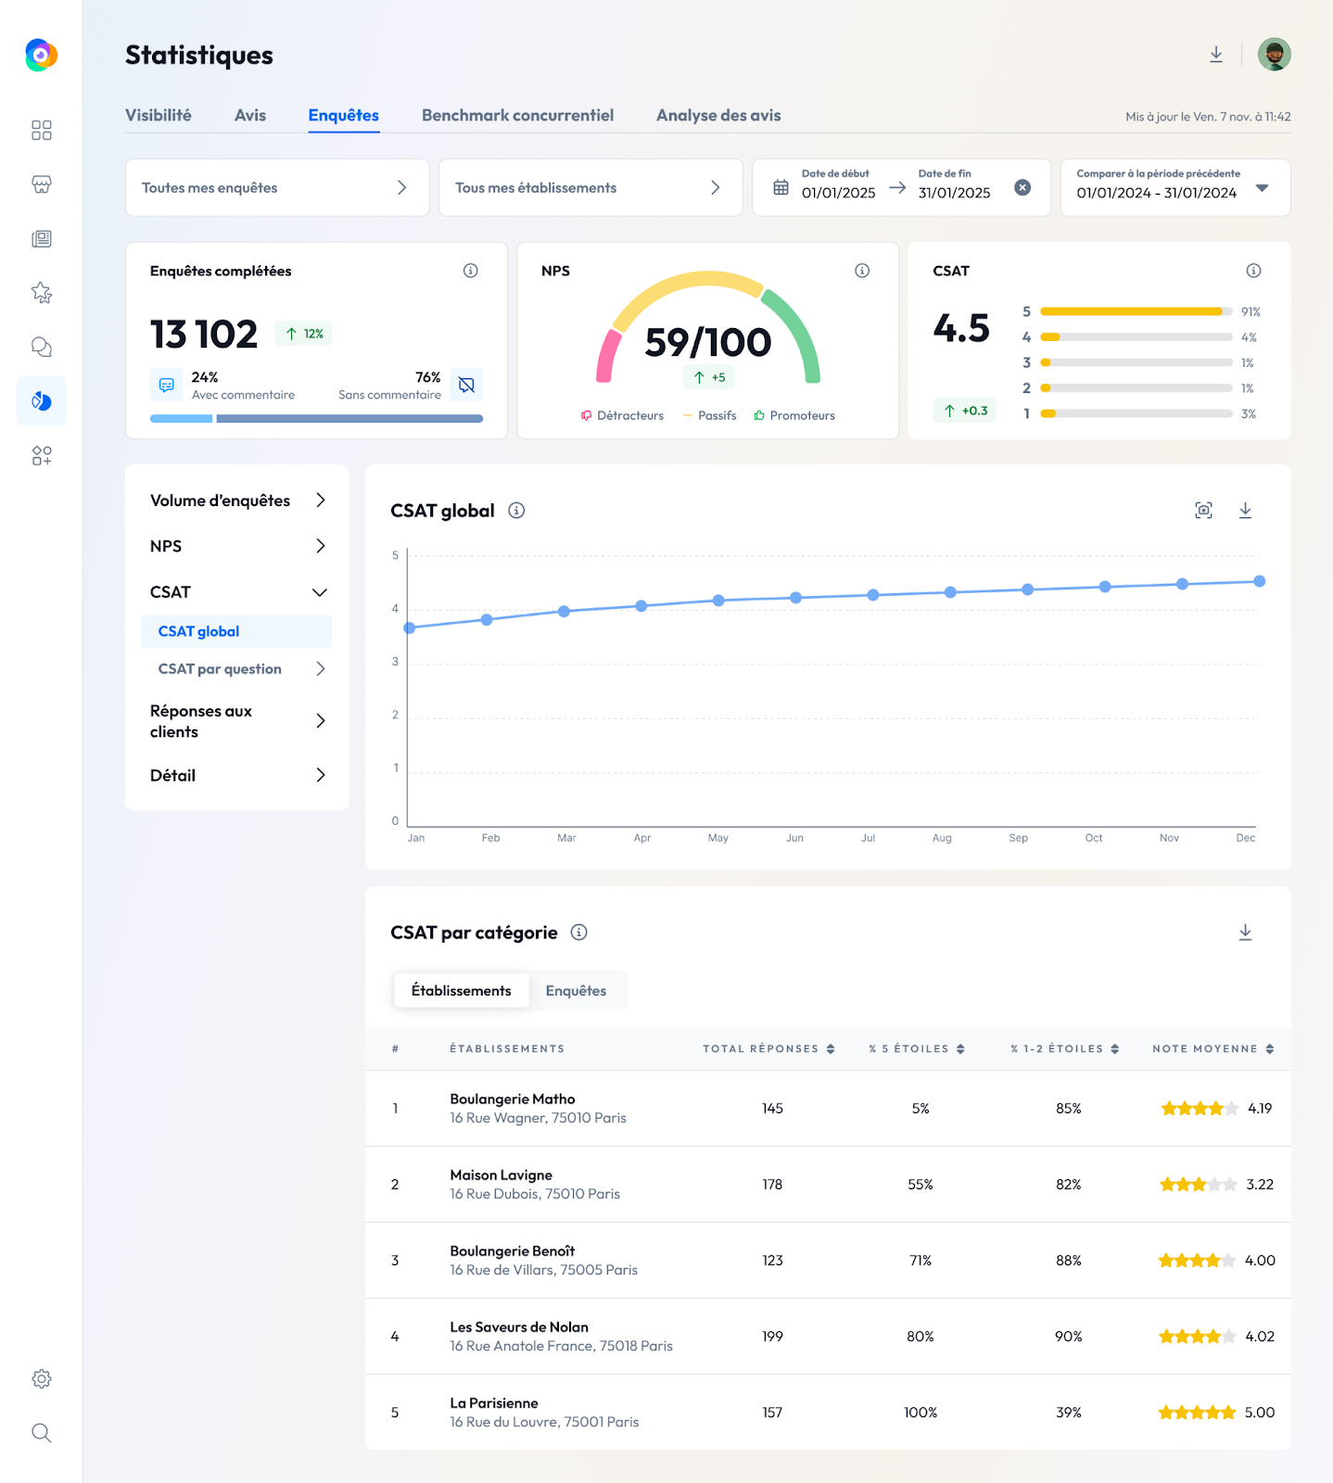Switch to Benchmark concurrentiel tab
This screenshot has width=1333, height=1483.
click(x=517, y=115)
